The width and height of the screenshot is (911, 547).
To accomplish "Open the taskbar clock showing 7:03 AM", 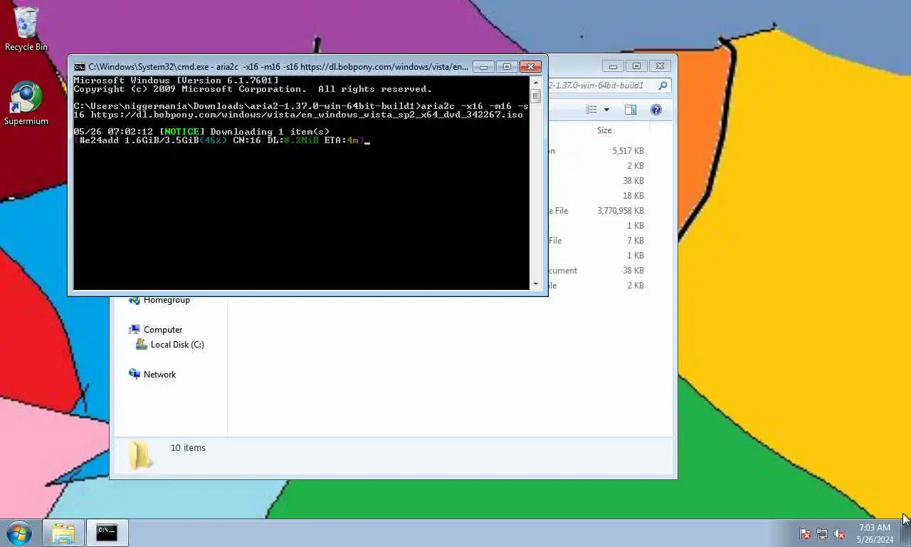I will (875, 533).
